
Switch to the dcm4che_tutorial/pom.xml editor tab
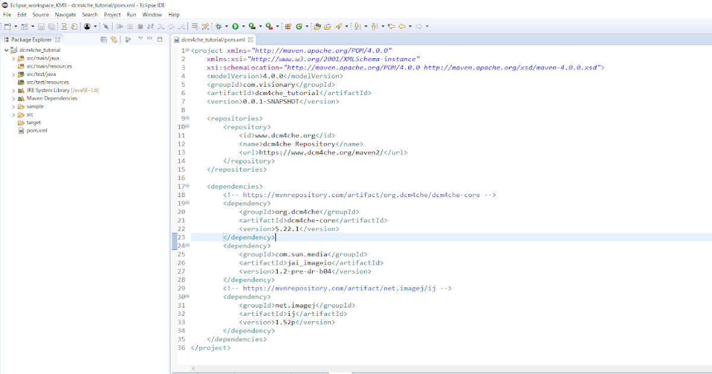[x=211, y=39]
